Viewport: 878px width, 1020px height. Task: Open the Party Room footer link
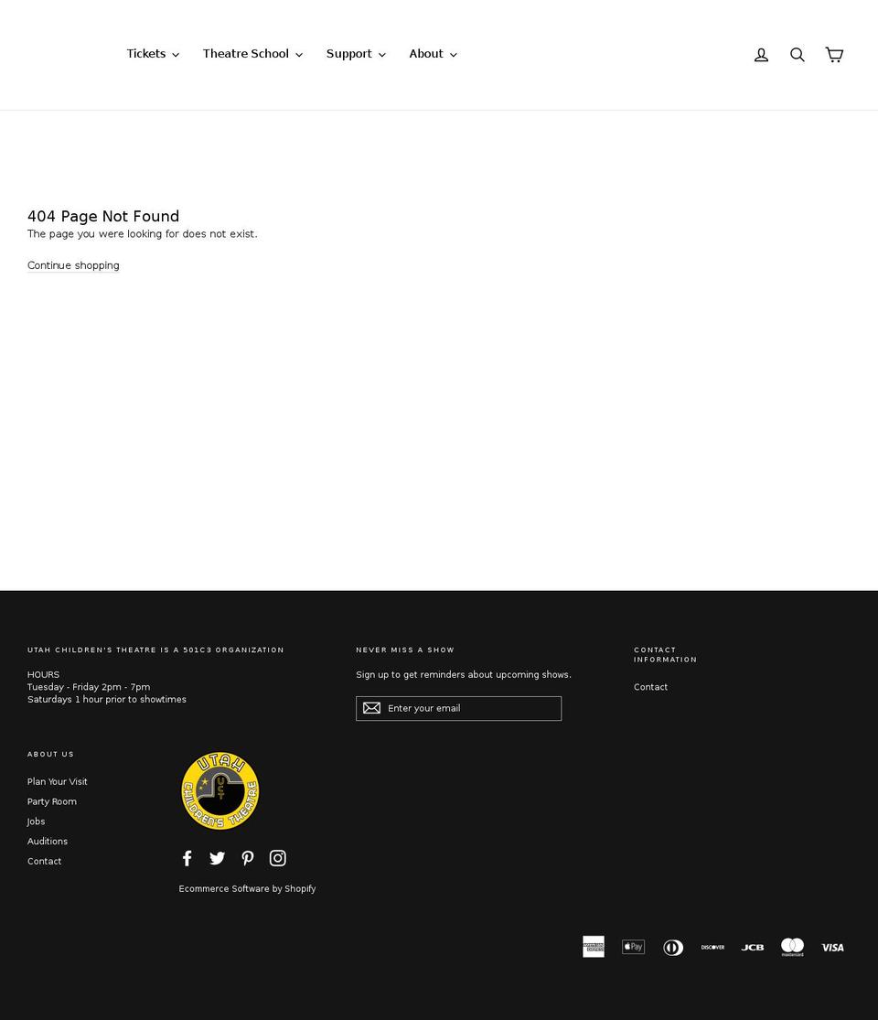pos(52,801)
